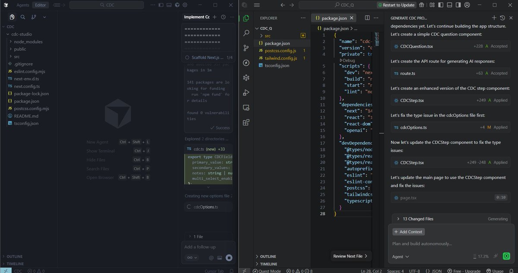Open route.ts file card in chat

click(x=451, y=73)
